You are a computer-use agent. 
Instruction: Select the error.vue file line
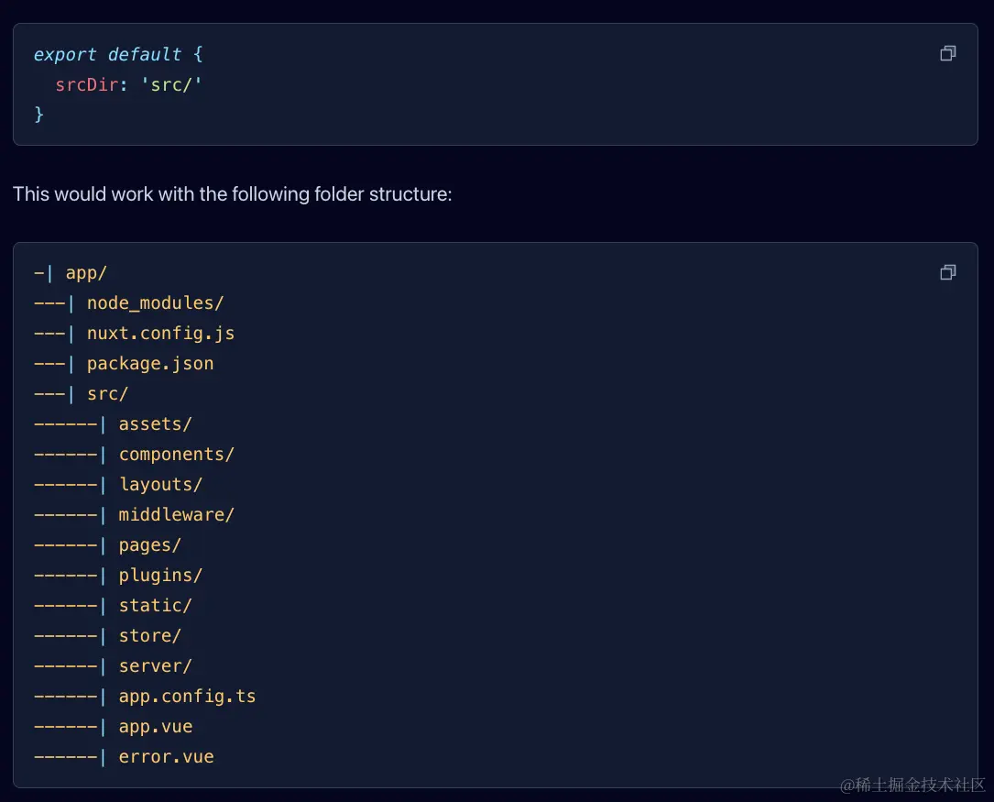point(166,757)
